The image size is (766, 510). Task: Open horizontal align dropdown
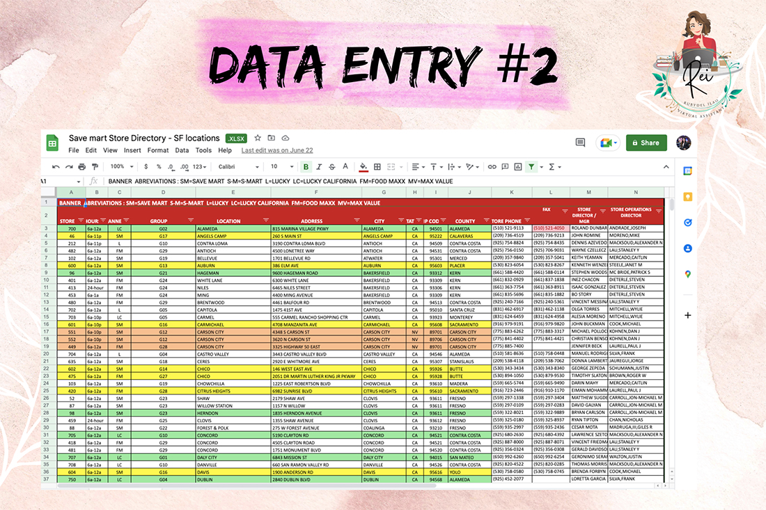click(419, 167)
